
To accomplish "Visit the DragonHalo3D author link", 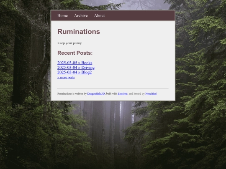I will [96, 93].
